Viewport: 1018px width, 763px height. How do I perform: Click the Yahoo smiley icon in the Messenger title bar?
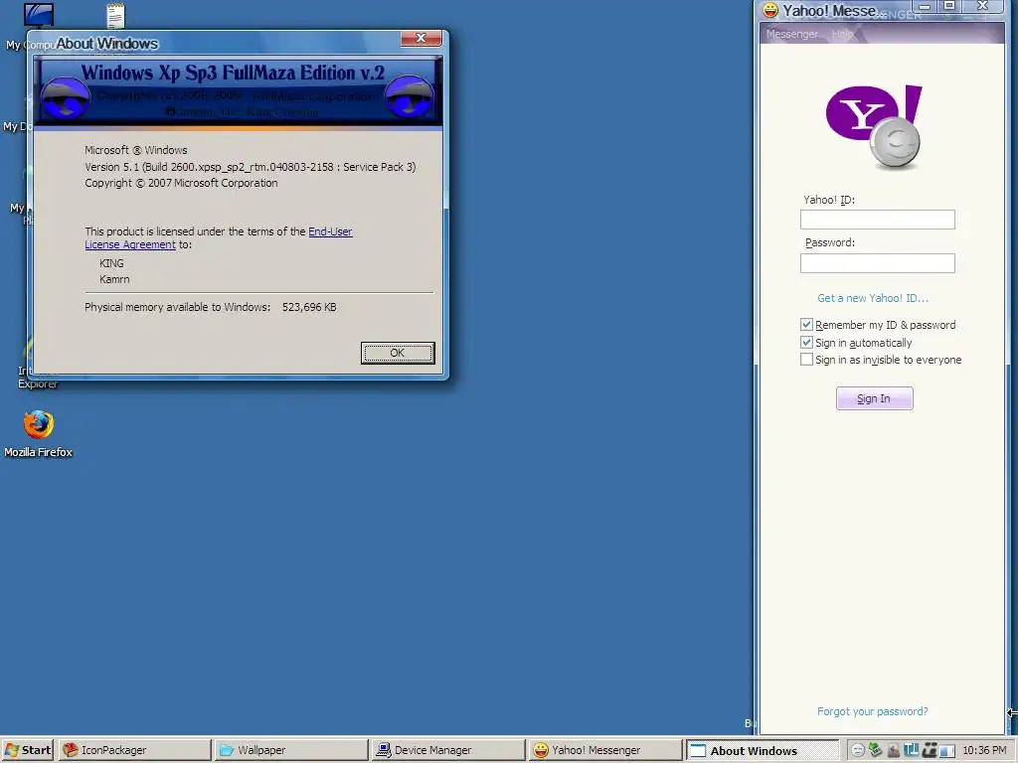pos(770,10)
